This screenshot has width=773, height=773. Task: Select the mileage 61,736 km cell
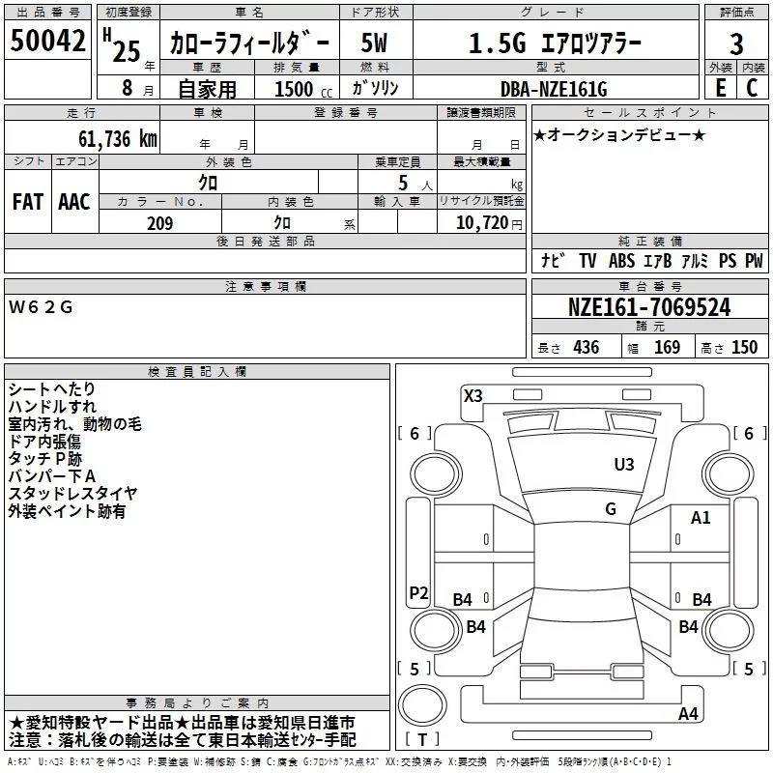click(x=82, y=137)
